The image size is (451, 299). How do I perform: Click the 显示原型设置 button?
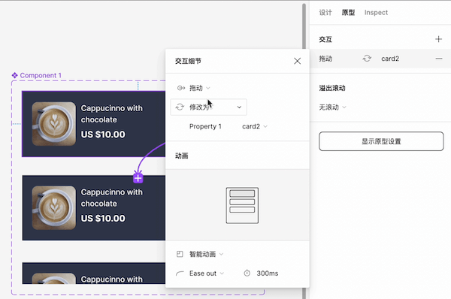[381, 141]
